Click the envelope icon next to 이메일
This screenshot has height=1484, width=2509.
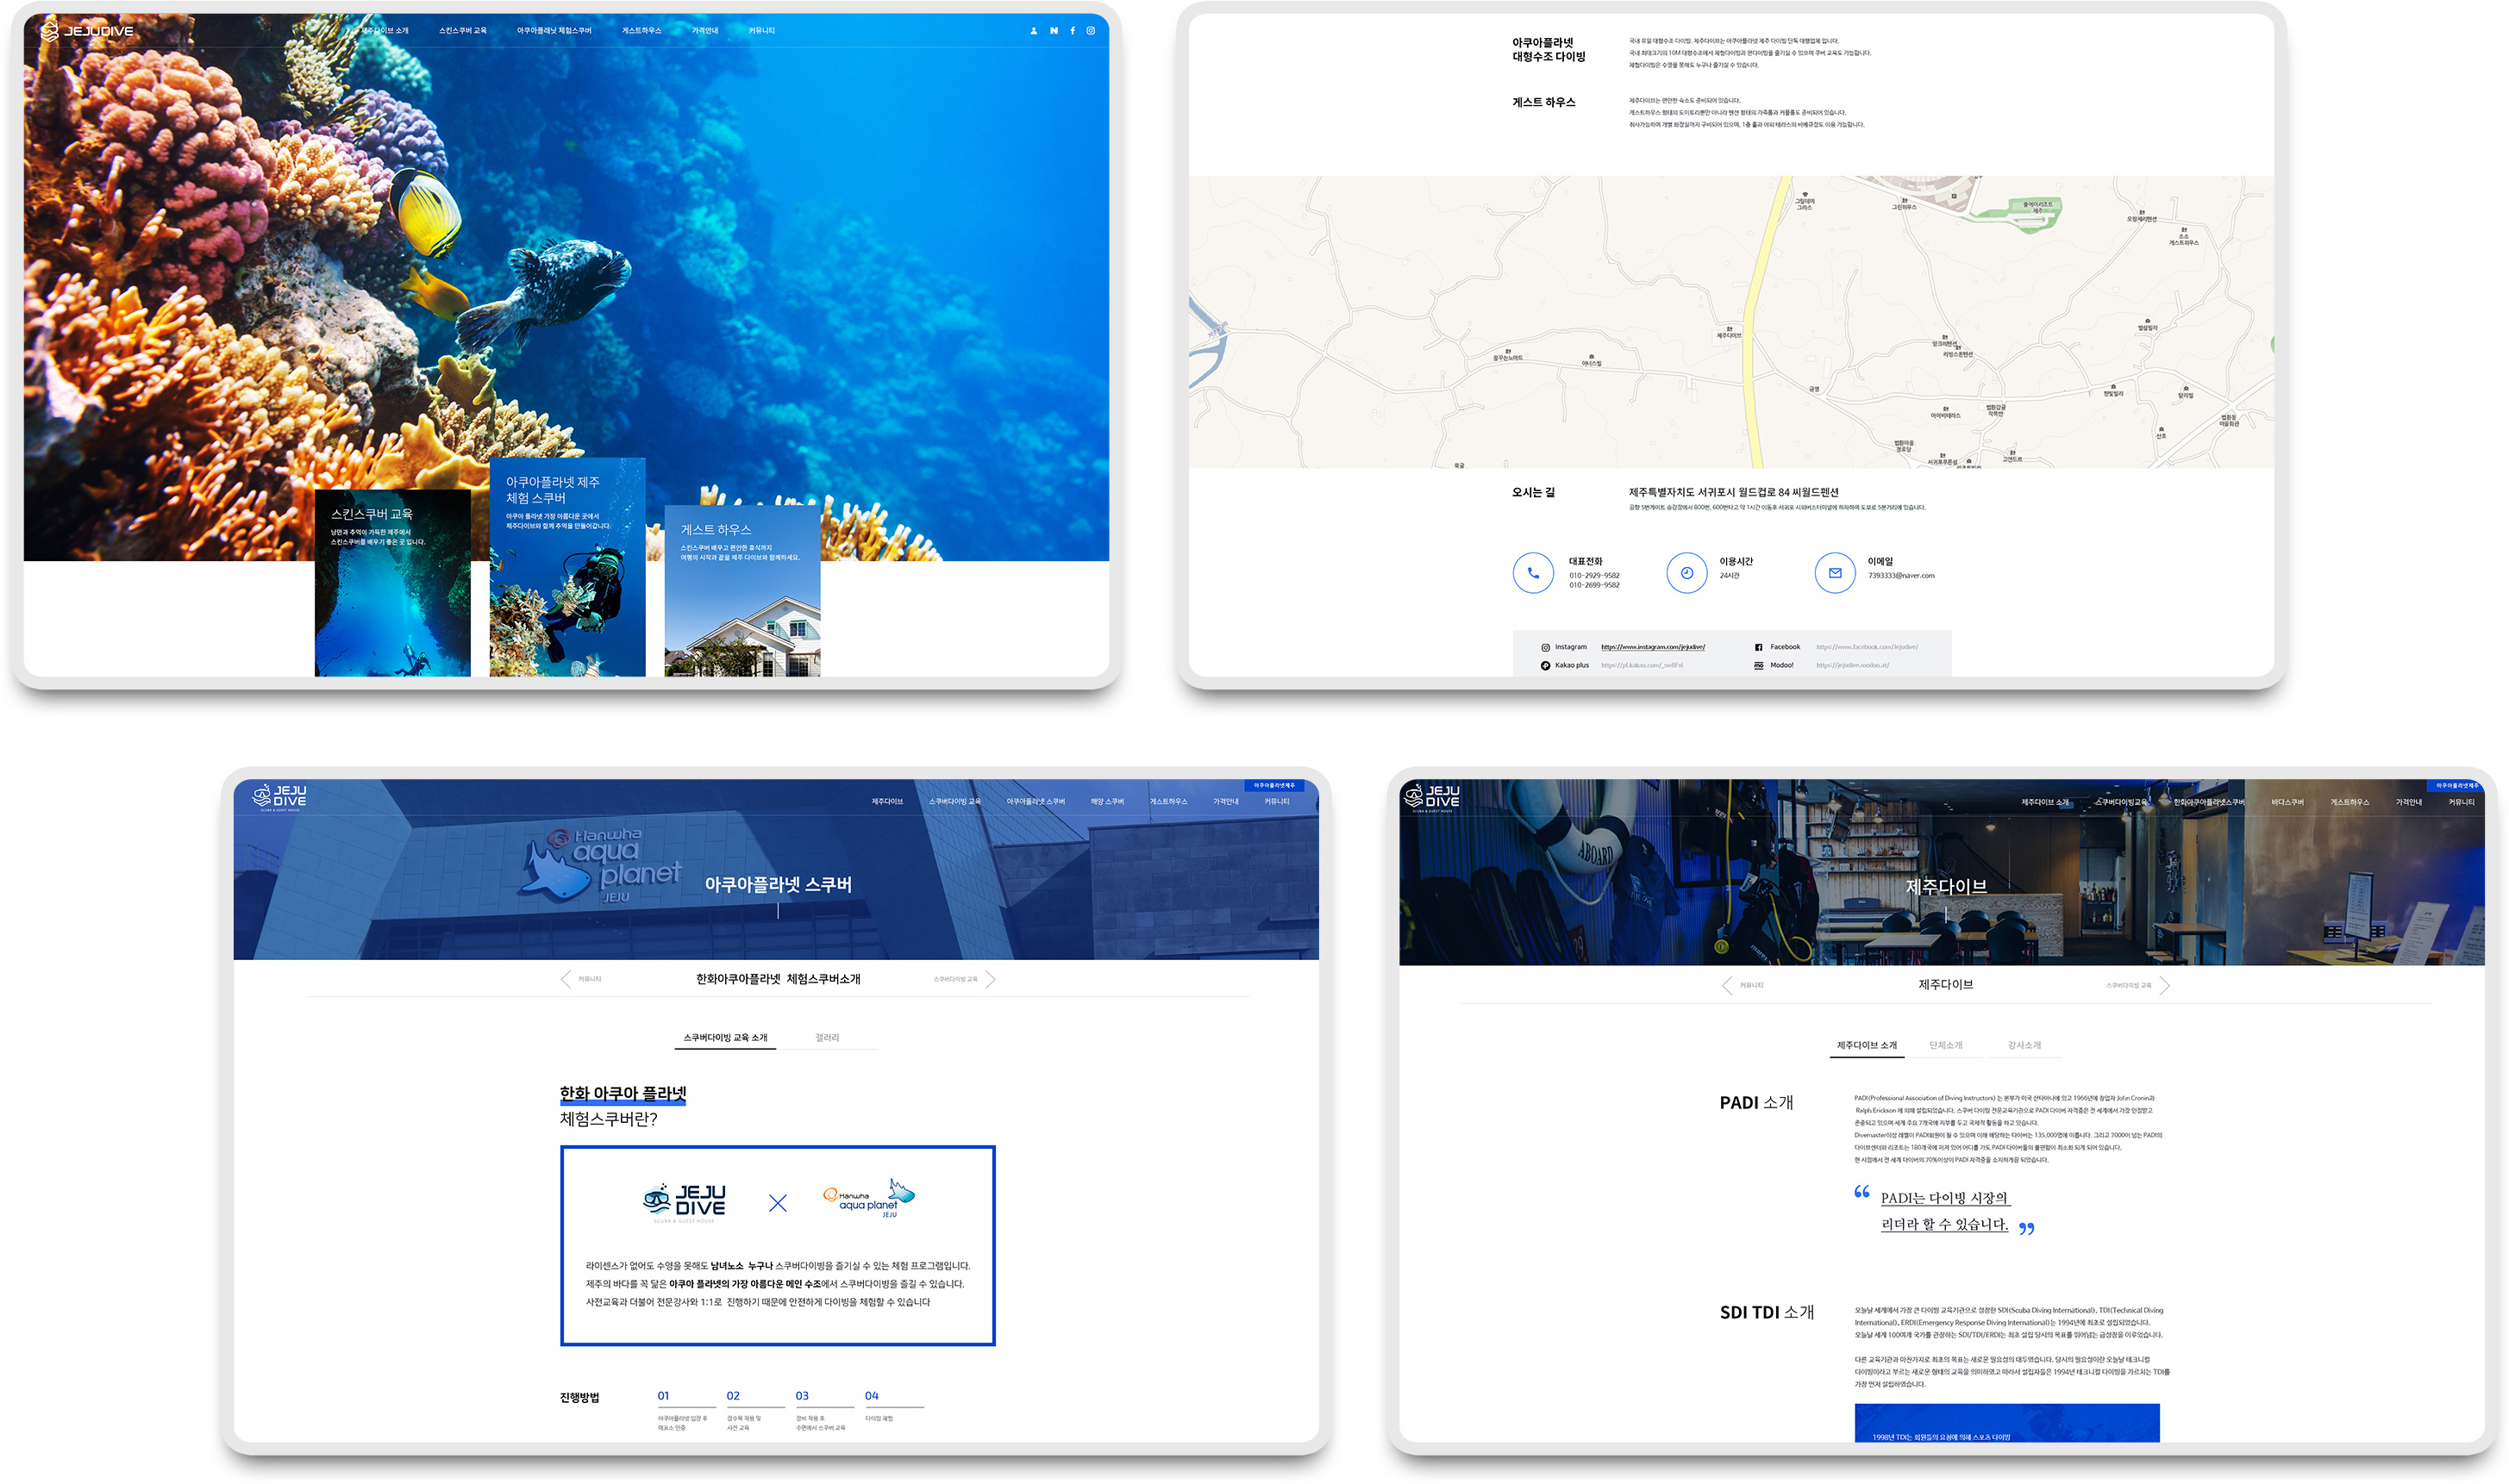1835,573
